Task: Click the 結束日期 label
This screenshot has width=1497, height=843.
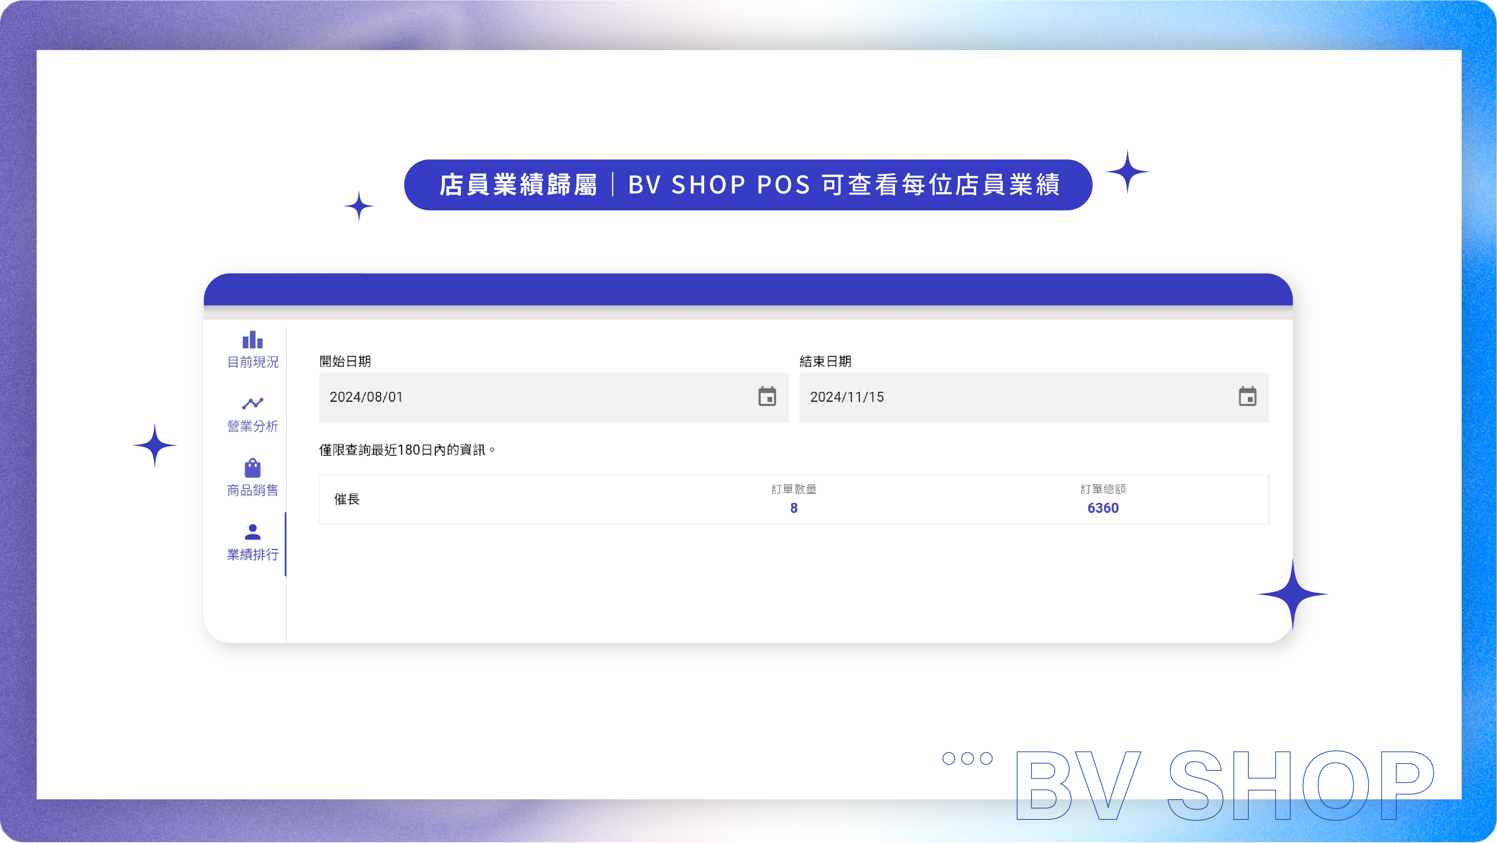Action: point(825,361)
